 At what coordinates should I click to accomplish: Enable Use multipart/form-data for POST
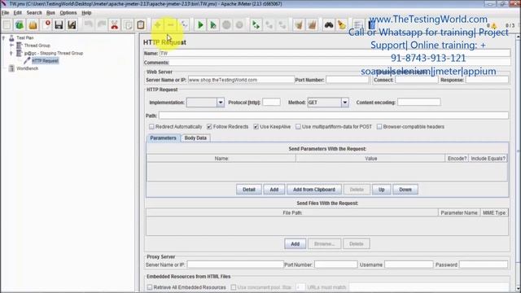pyautogui.click(x=298, y=127)
